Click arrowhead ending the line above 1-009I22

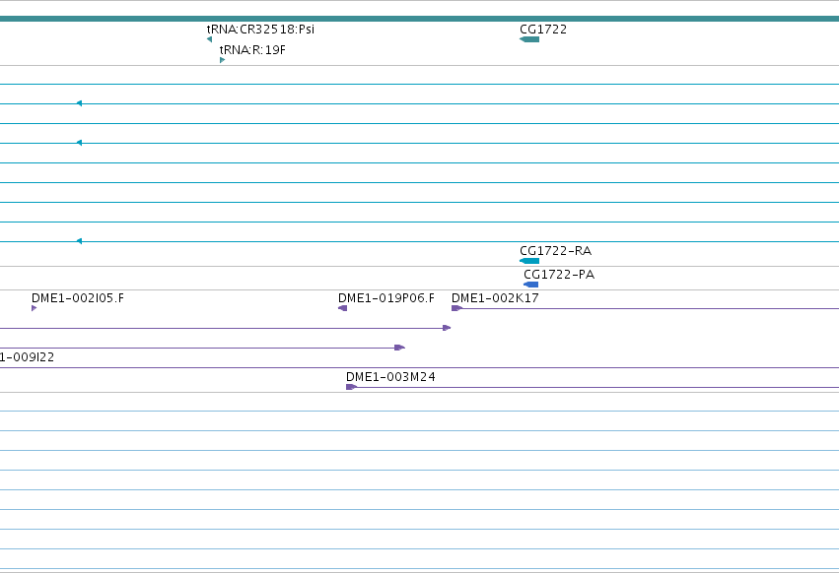coord(399,348)
